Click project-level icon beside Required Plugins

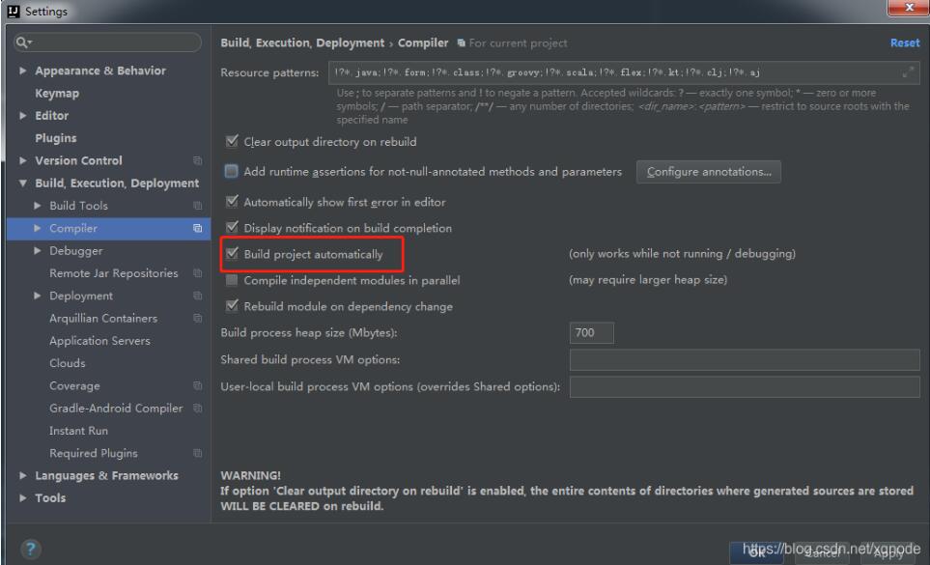click(198, 454)
